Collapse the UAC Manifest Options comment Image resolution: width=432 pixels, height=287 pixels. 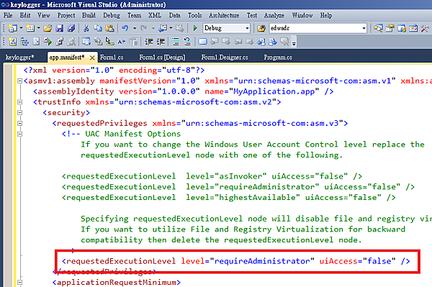(x=19, y=134)
